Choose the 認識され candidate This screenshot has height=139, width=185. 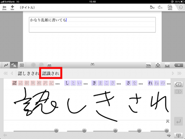[x=50, y=73]
